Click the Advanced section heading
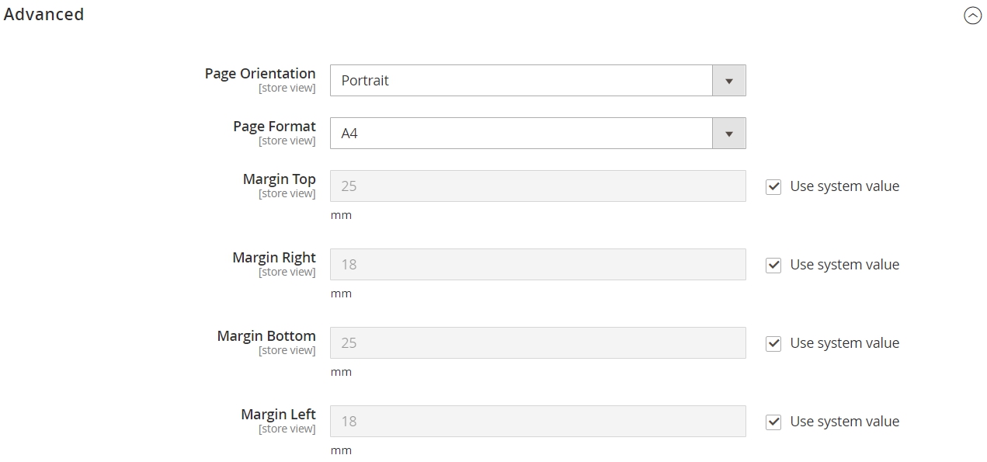The width and height of the screenshot is (987, 462). tap(43, 15)
